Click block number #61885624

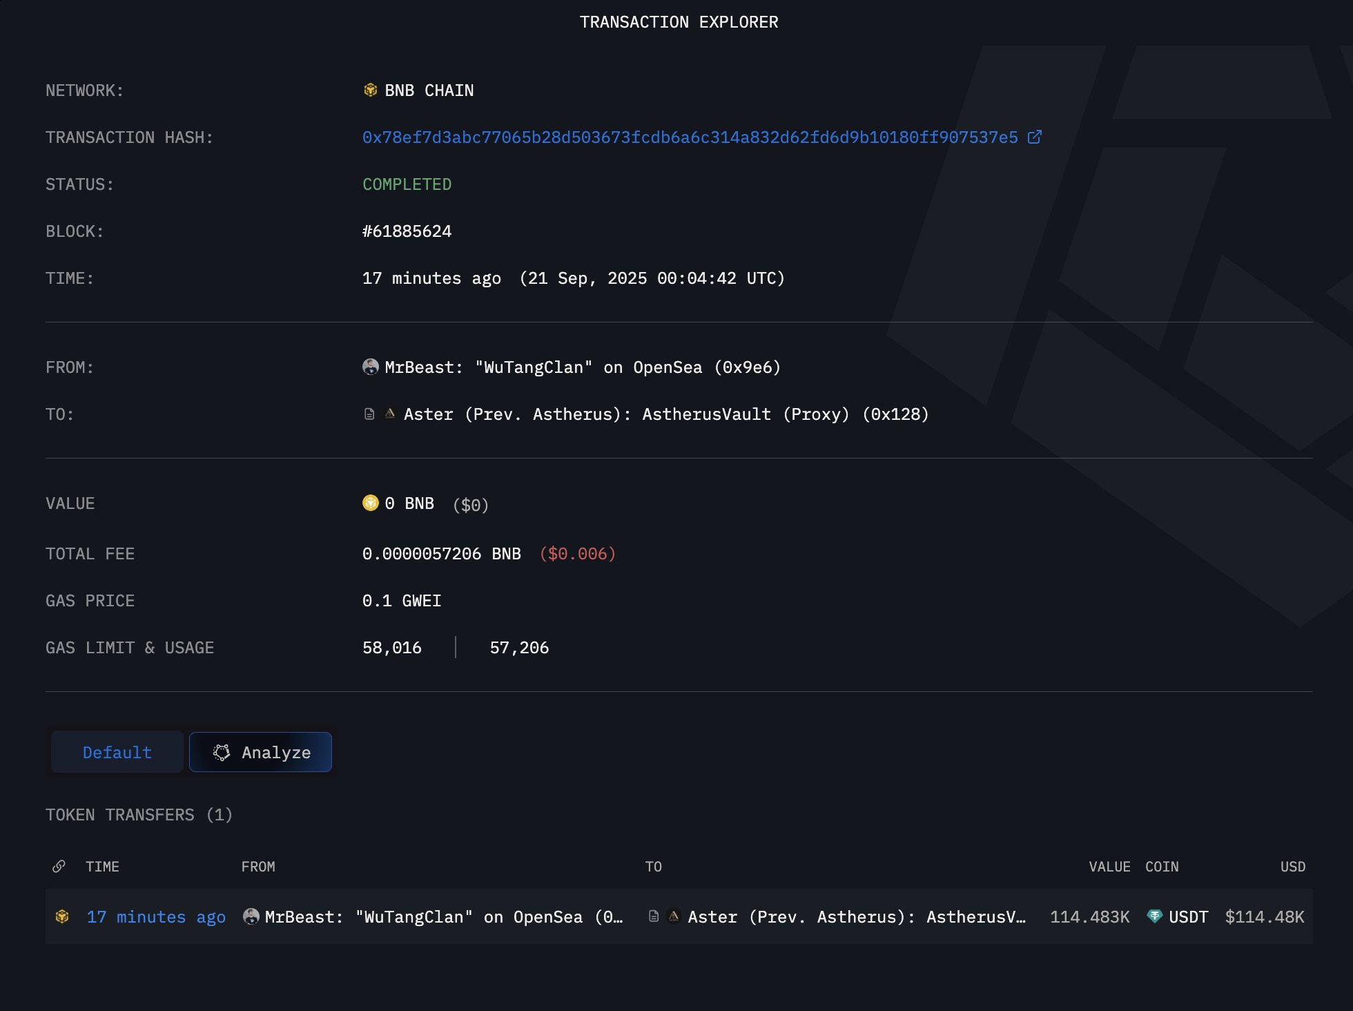click(407, 231)
